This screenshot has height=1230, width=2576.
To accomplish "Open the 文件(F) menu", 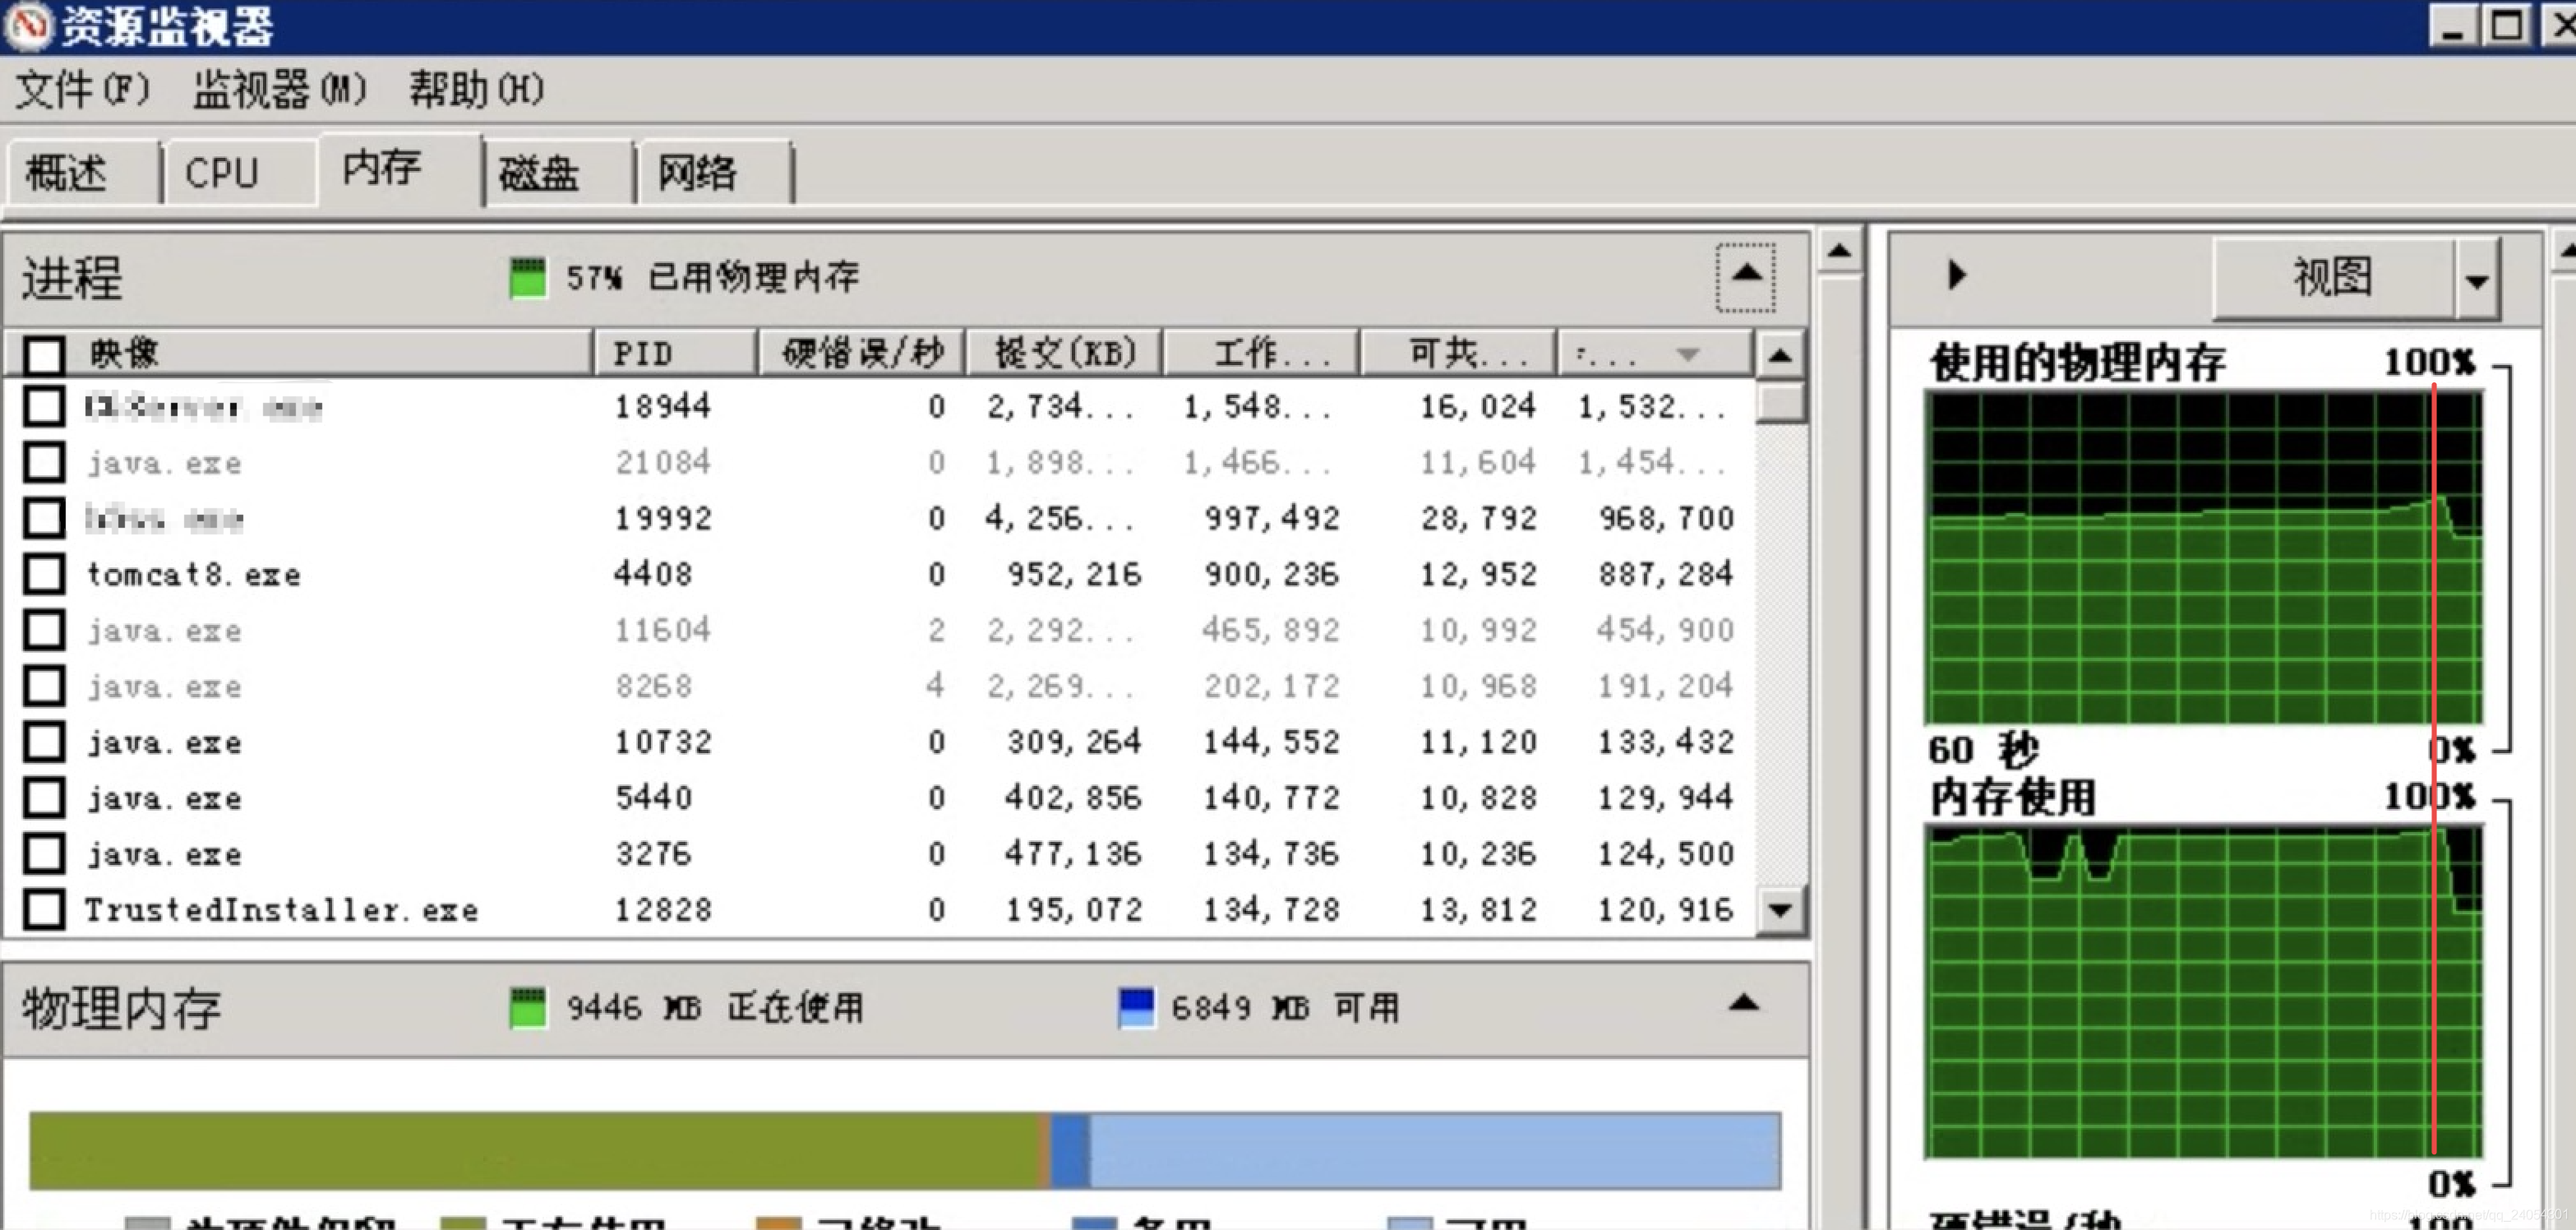I will pos(83,90).
